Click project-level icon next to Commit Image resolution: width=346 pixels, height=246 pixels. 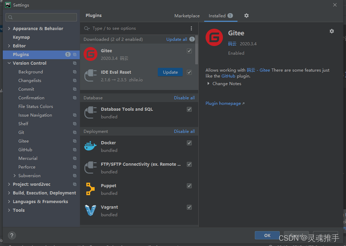[x=75, y=89]
